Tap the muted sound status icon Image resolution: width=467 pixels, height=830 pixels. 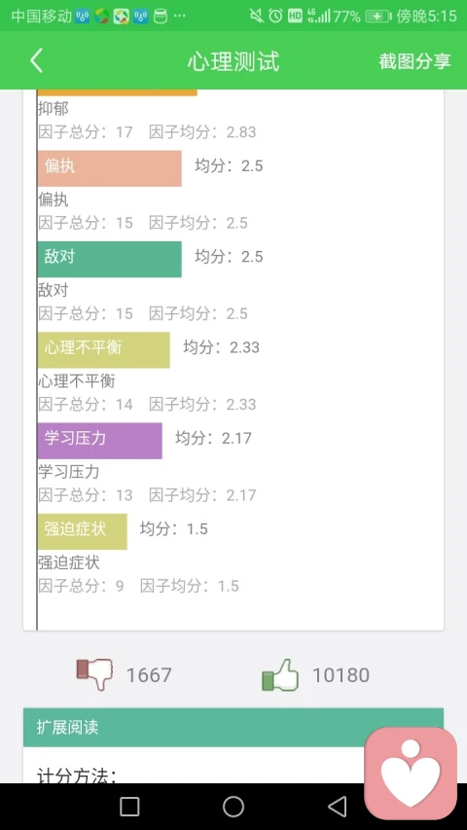tap(256, 16)
